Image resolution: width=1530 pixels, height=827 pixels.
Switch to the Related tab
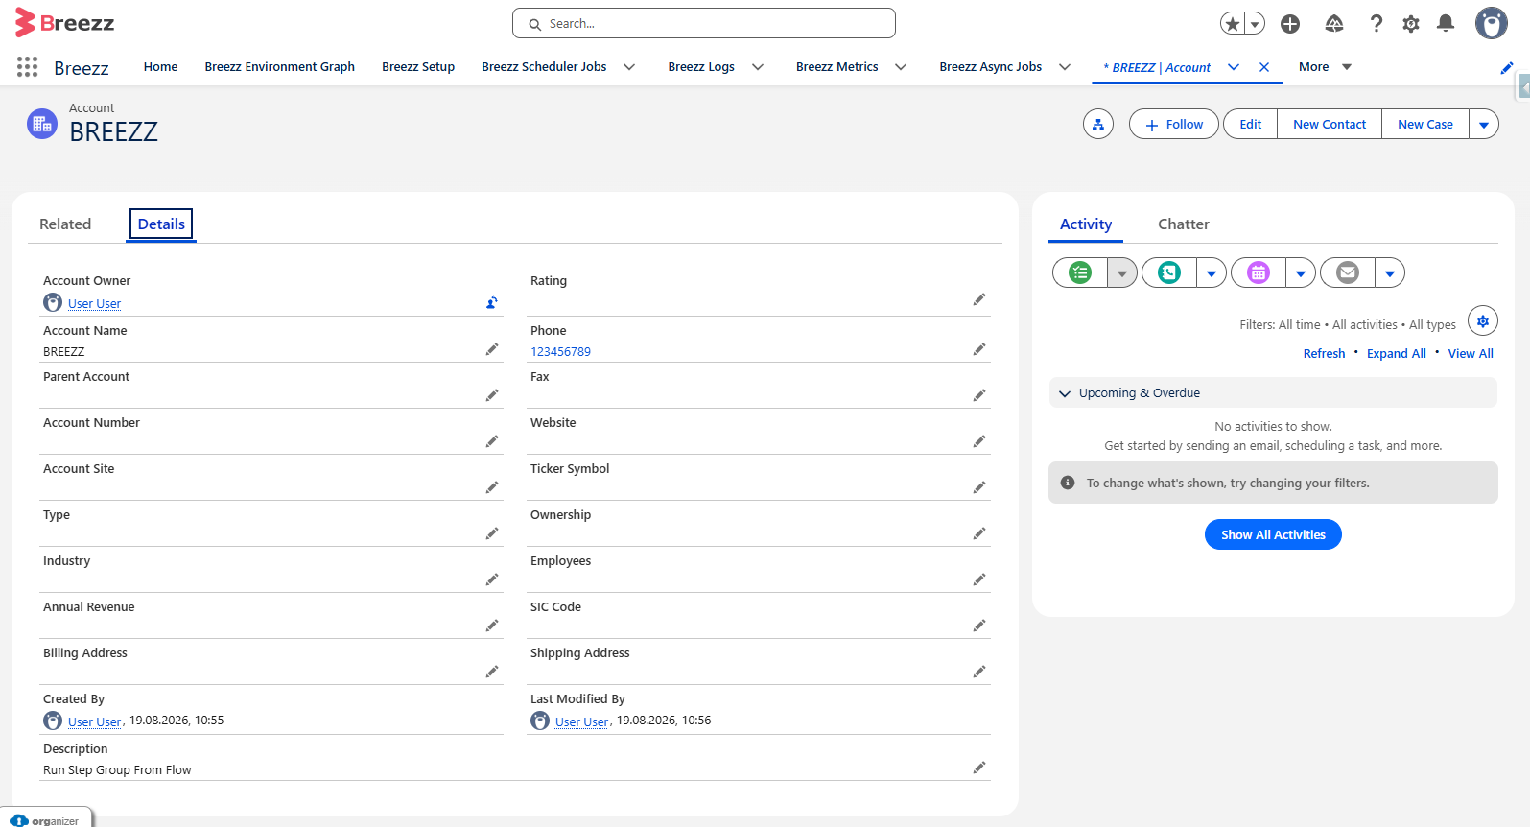tap(65, 224)
